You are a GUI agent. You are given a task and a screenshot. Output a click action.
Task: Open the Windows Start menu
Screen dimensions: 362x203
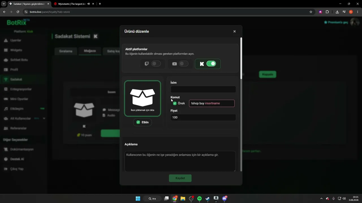pyautogui.click(x=138, y=198)
